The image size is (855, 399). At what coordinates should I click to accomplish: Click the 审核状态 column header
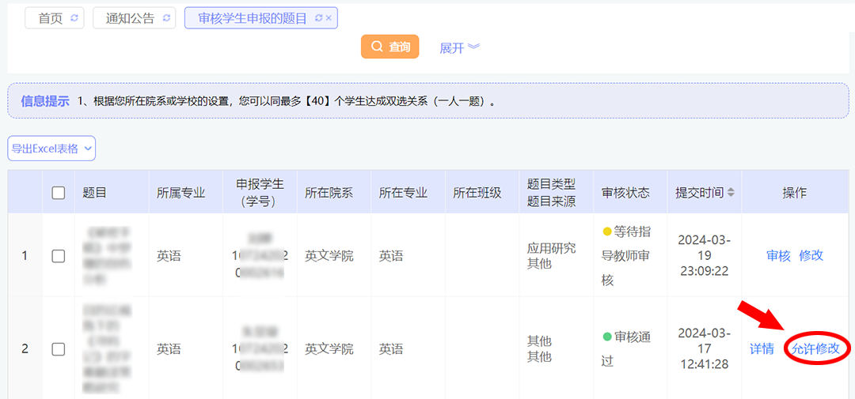pyautogui.click(x=625, y=193)
